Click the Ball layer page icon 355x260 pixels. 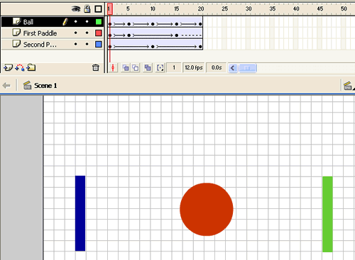16,21
